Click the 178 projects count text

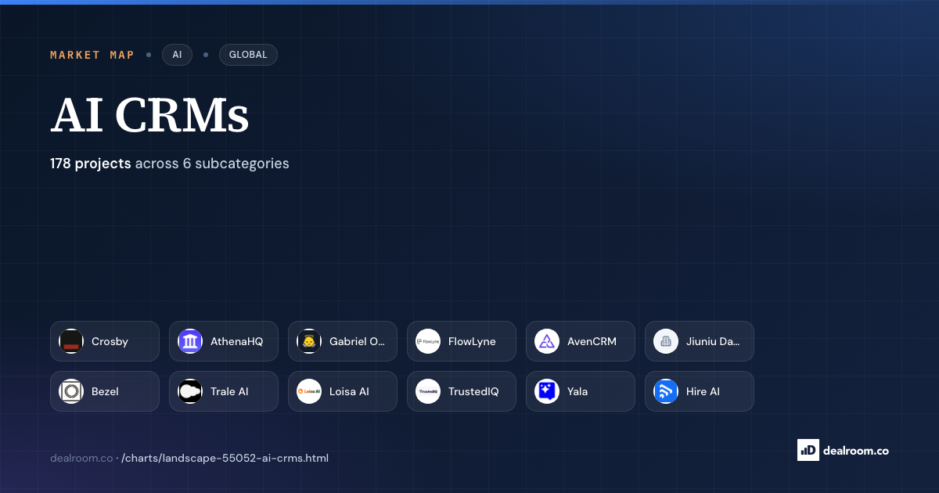point(91,164)
